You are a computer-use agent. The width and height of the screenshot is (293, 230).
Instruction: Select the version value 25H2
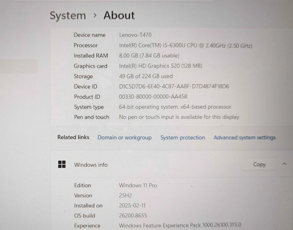point(125,195)
